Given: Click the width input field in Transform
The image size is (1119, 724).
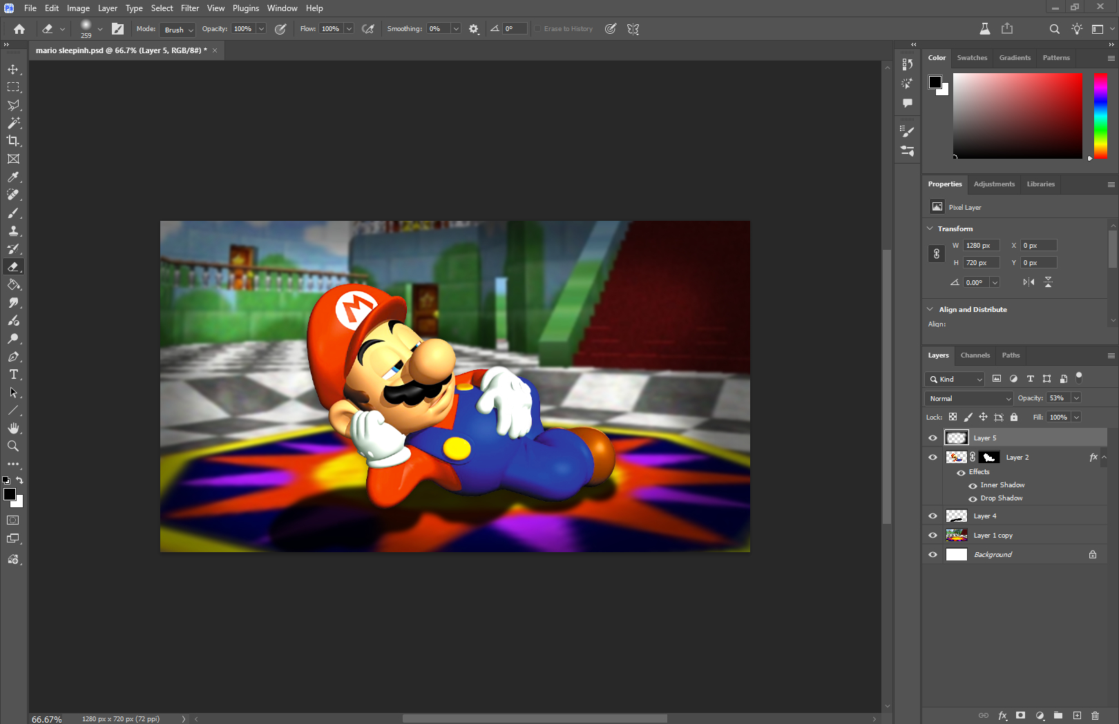Looking at the screenshot, I should [980, 246].
